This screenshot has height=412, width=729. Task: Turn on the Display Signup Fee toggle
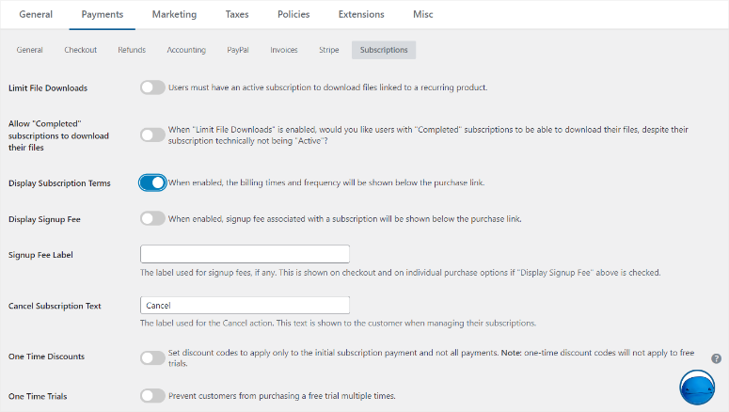pos(152,218)
